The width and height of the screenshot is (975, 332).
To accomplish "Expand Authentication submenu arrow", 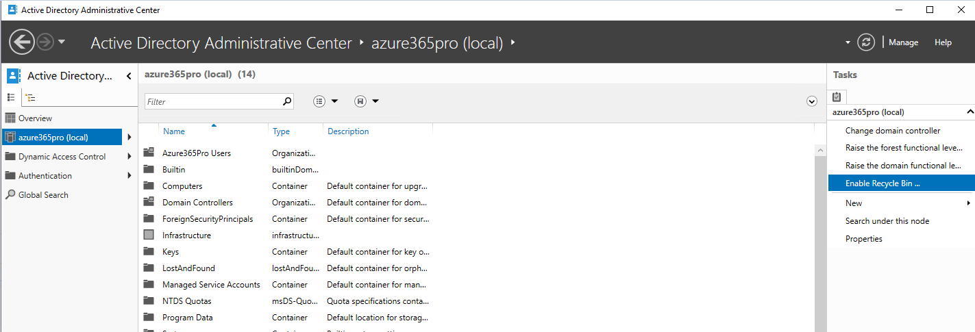I will tap(129, 176).
